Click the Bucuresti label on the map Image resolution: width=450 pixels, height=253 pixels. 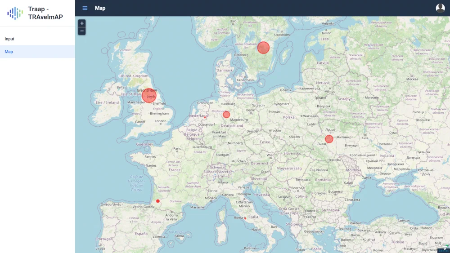click(x=336, y=191)
